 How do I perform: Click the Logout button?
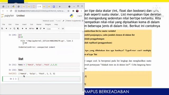coord(80,16)
